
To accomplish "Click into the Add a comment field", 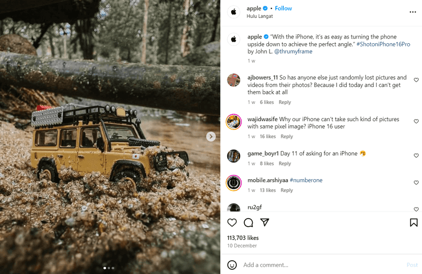I will (x=316, y=265).
